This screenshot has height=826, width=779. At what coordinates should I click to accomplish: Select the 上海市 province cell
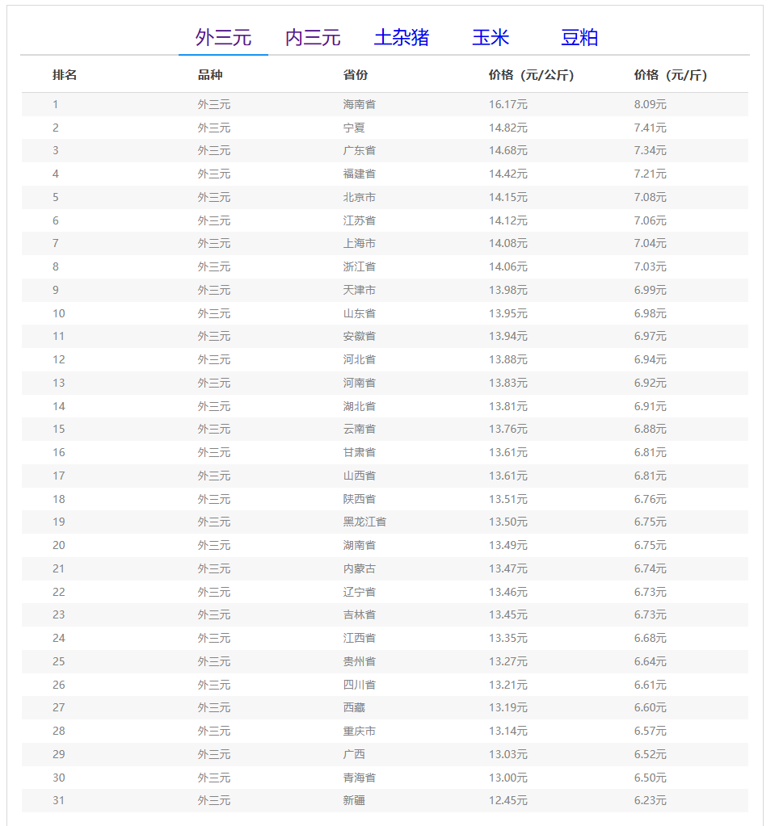point(360,243)
